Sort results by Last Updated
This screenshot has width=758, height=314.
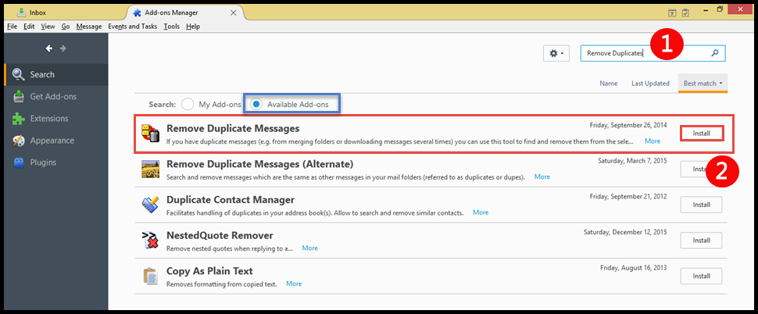[x=650, y=83]
